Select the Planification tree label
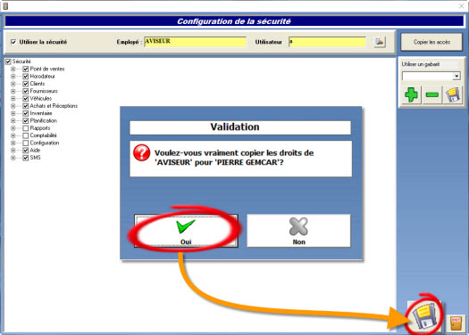469x335 pixels. (44, 121)
